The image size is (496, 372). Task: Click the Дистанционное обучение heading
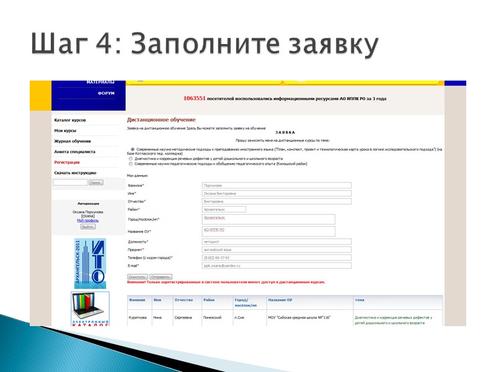(161, 120)
